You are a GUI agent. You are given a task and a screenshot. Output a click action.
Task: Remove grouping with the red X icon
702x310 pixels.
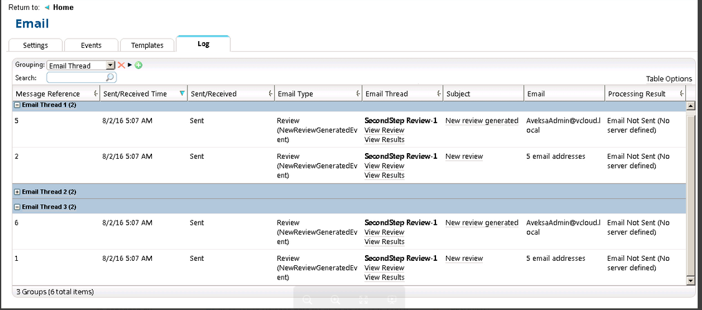click(121, 65)
